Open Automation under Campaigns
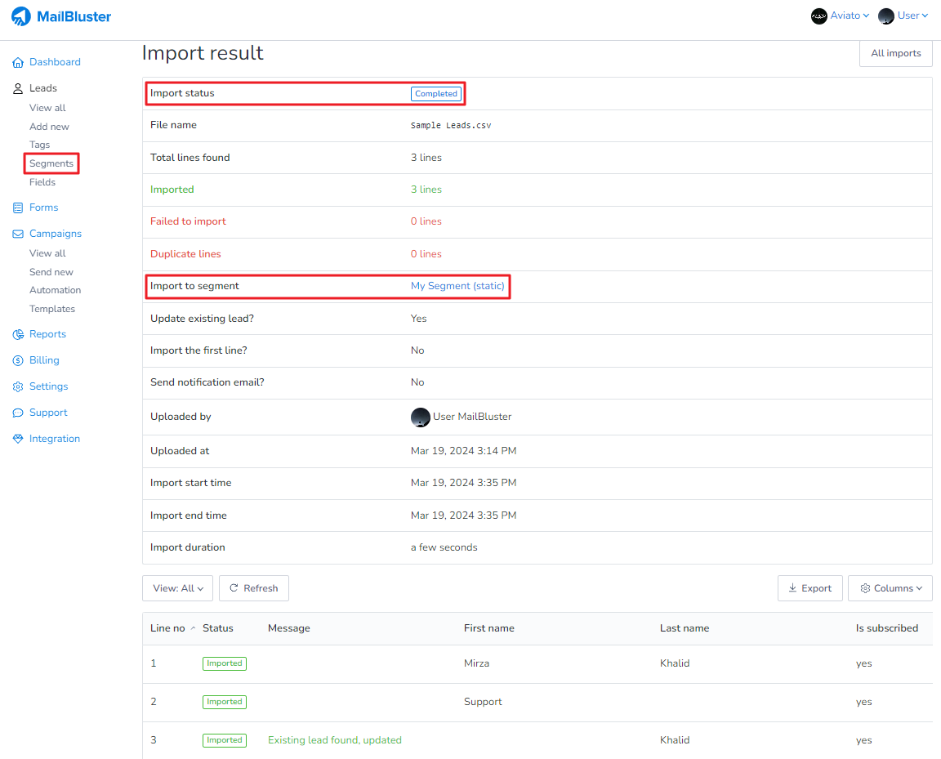This screenshot has height=759, width=941. (55, 290)
